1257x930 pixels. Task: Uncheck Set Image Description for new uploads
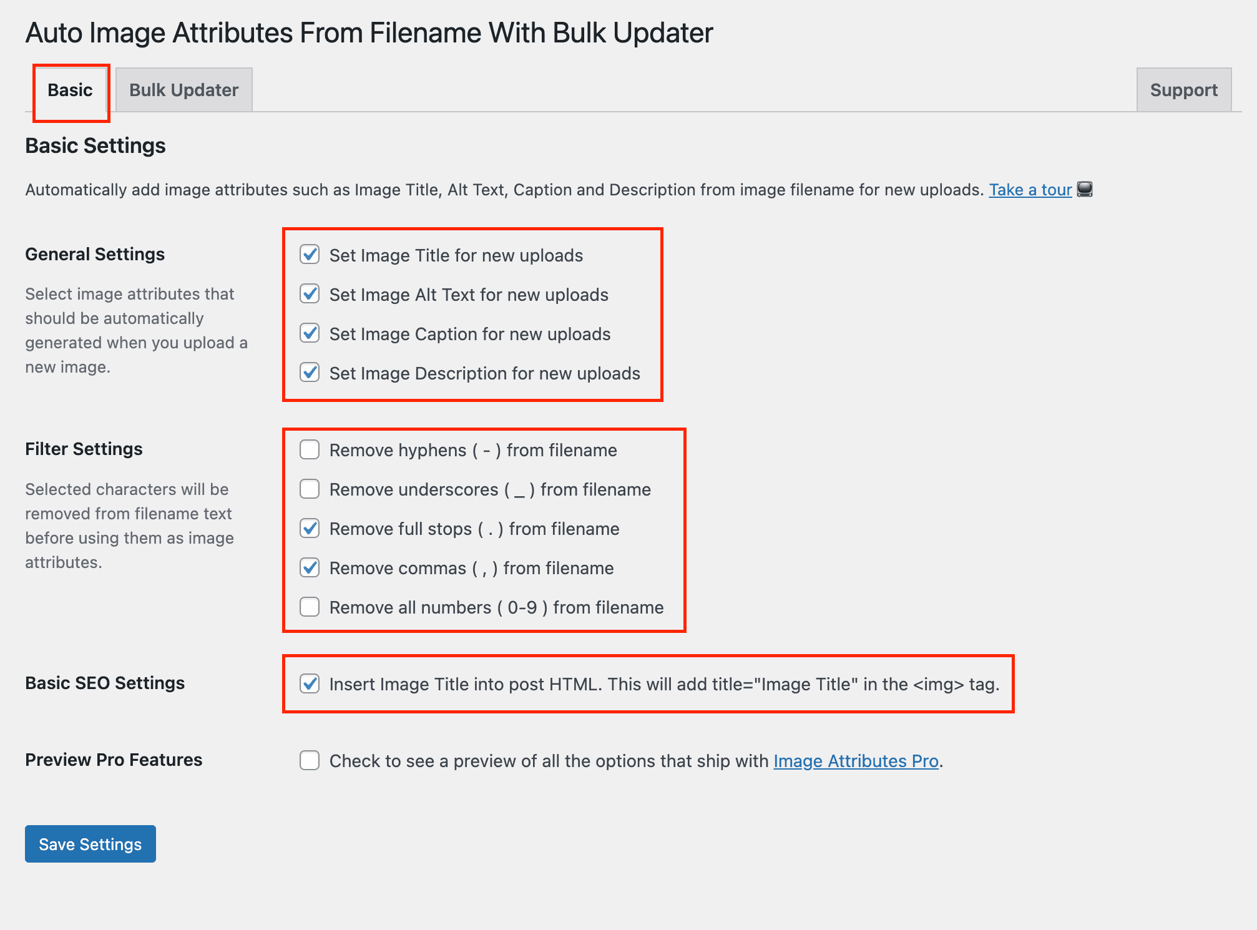[x=310, y=373]
